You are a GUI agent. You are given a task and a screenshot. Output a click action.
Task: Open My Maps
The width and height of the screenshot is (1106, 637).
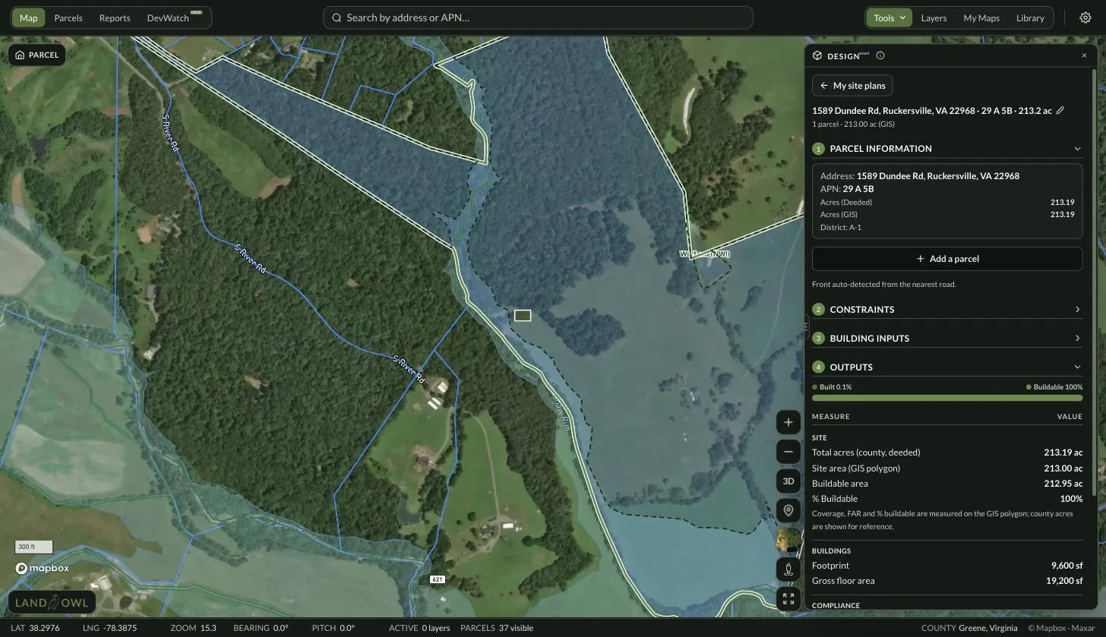click(x=981, y=17)
